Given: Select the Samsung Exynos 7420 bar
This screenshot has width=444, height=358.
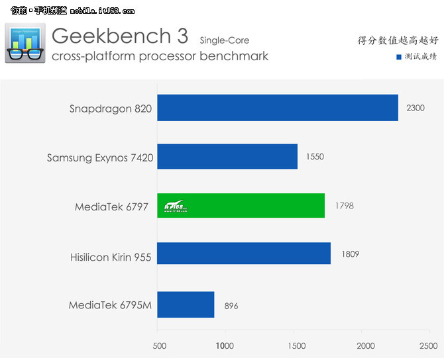Looking at the screenshot, I should tap(227, 157).
